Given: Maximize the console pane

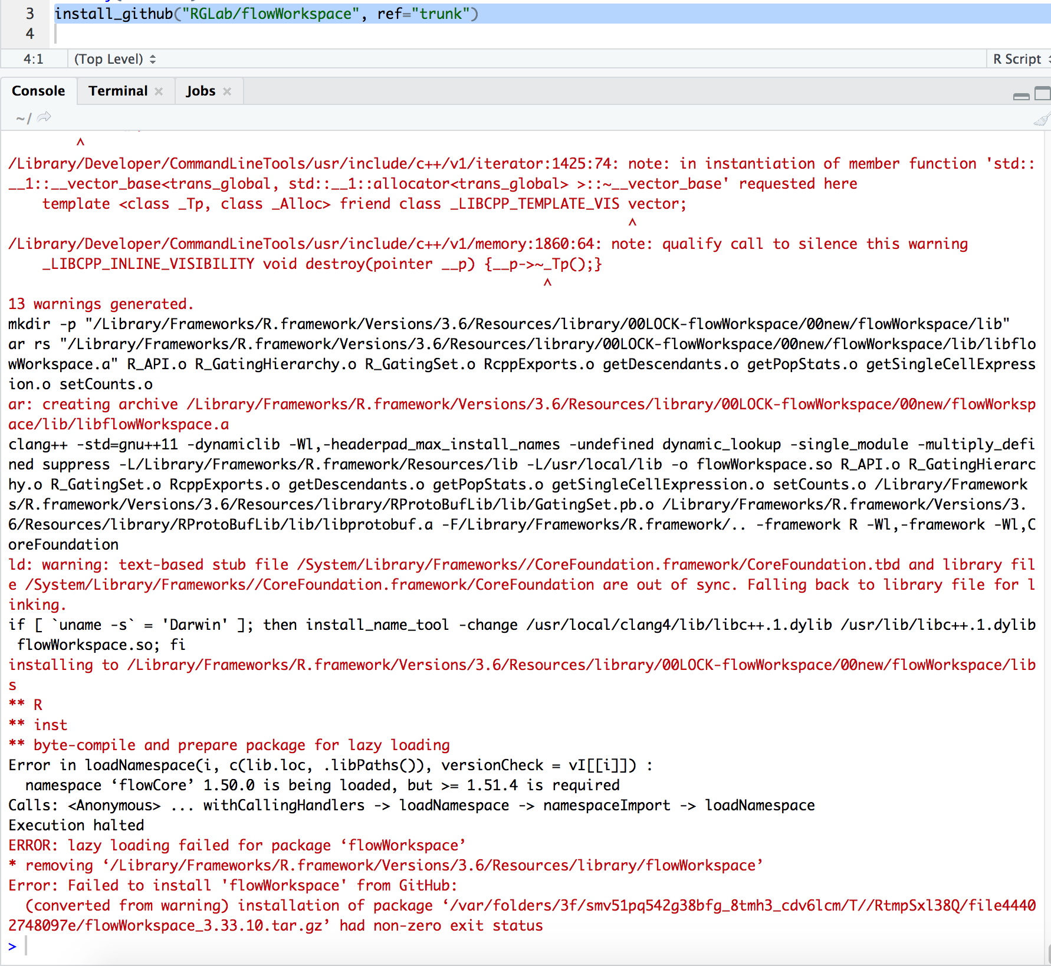Looking at the screenshot, I should (1043, 93).
